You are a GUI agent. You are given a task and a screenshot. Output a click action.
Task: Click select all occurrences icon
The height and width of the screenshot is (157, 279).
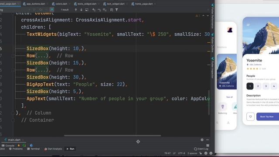pos(105,10)
